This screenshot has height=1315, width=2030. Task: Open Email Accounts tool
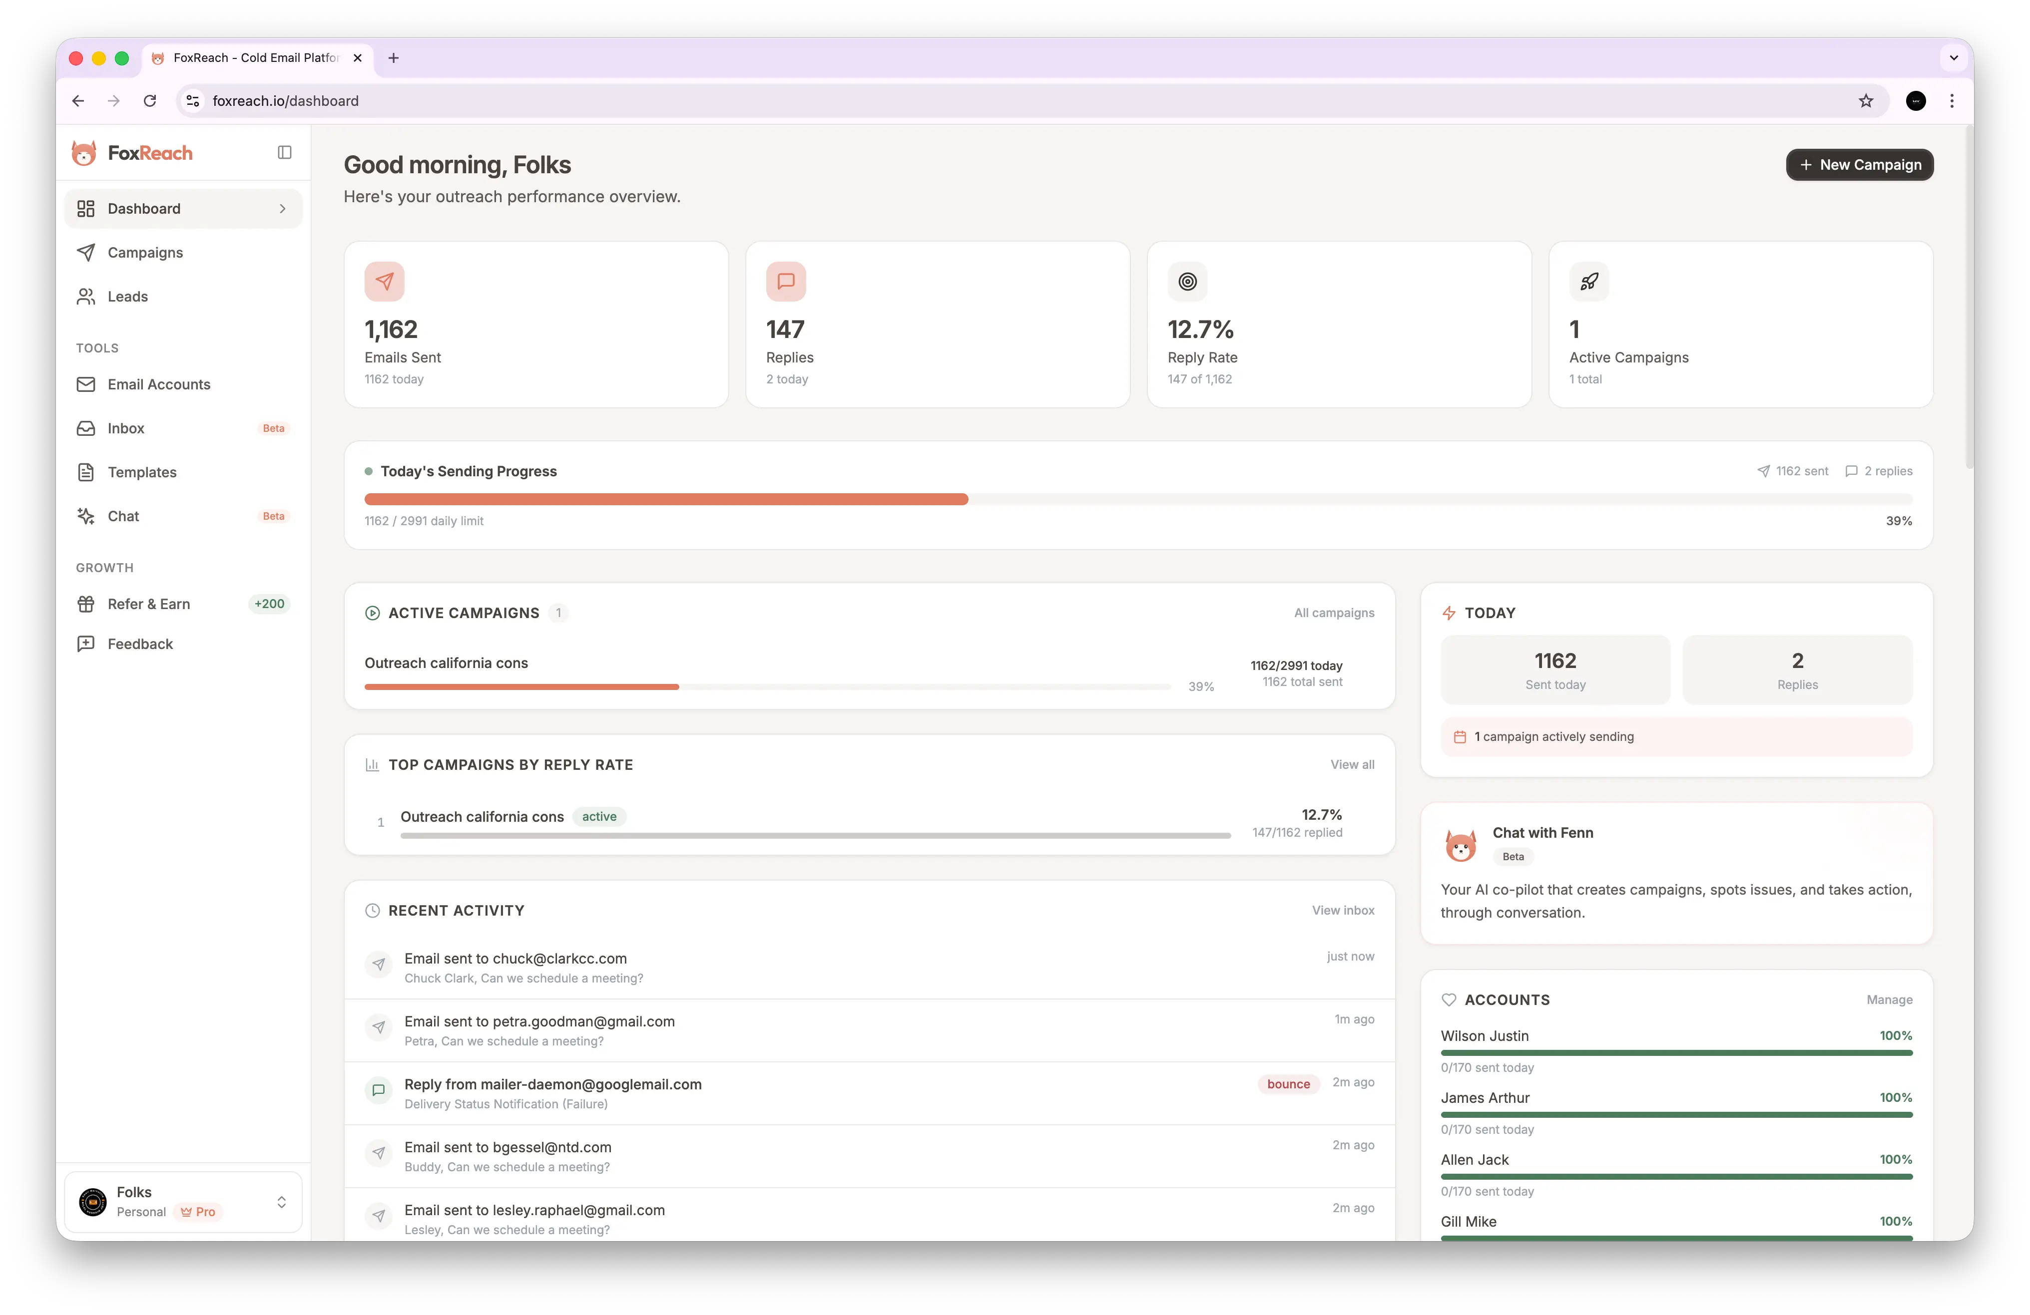click(183, 384)
